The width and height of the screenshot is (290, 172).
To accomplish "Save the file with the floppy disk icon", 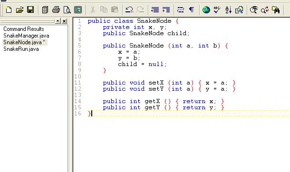I will pos(30,10).
